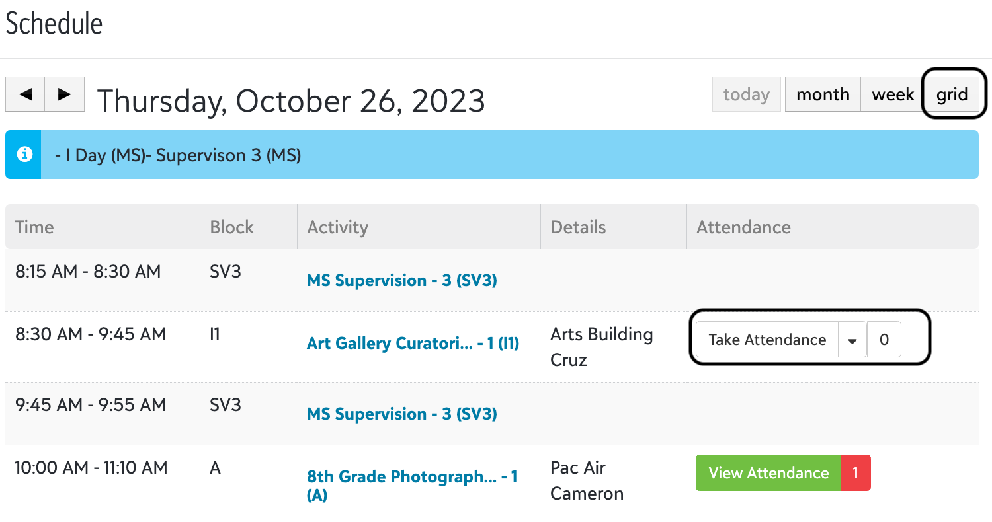Switch to the grid view
Viewport: 992px width, 522px height.
point(952,94)
